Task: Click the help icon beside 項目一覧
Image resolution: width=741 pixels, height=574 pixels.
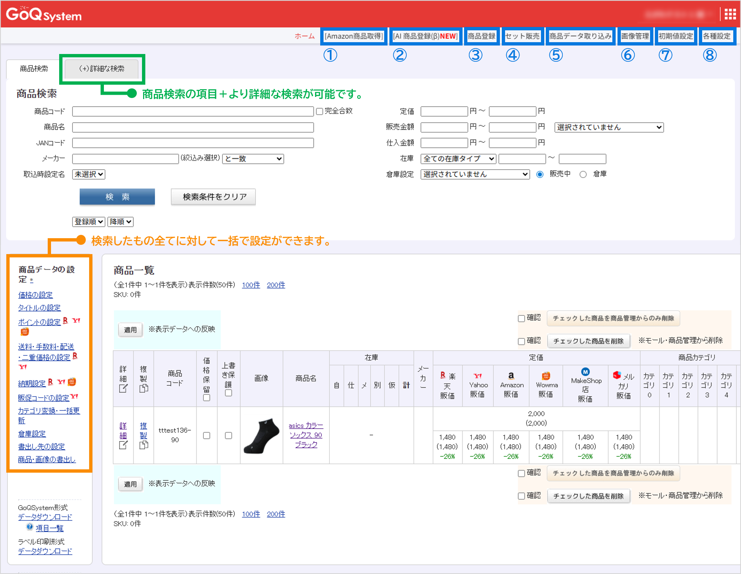Action: [x=30, y=527]
